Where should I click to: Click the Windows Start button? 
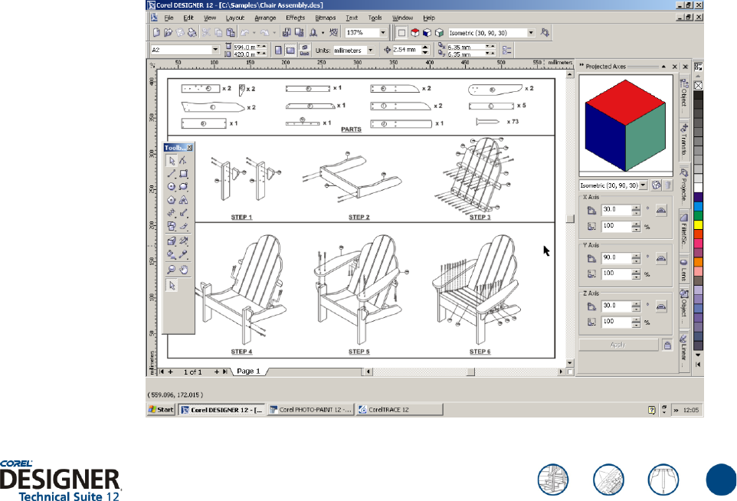161,410
